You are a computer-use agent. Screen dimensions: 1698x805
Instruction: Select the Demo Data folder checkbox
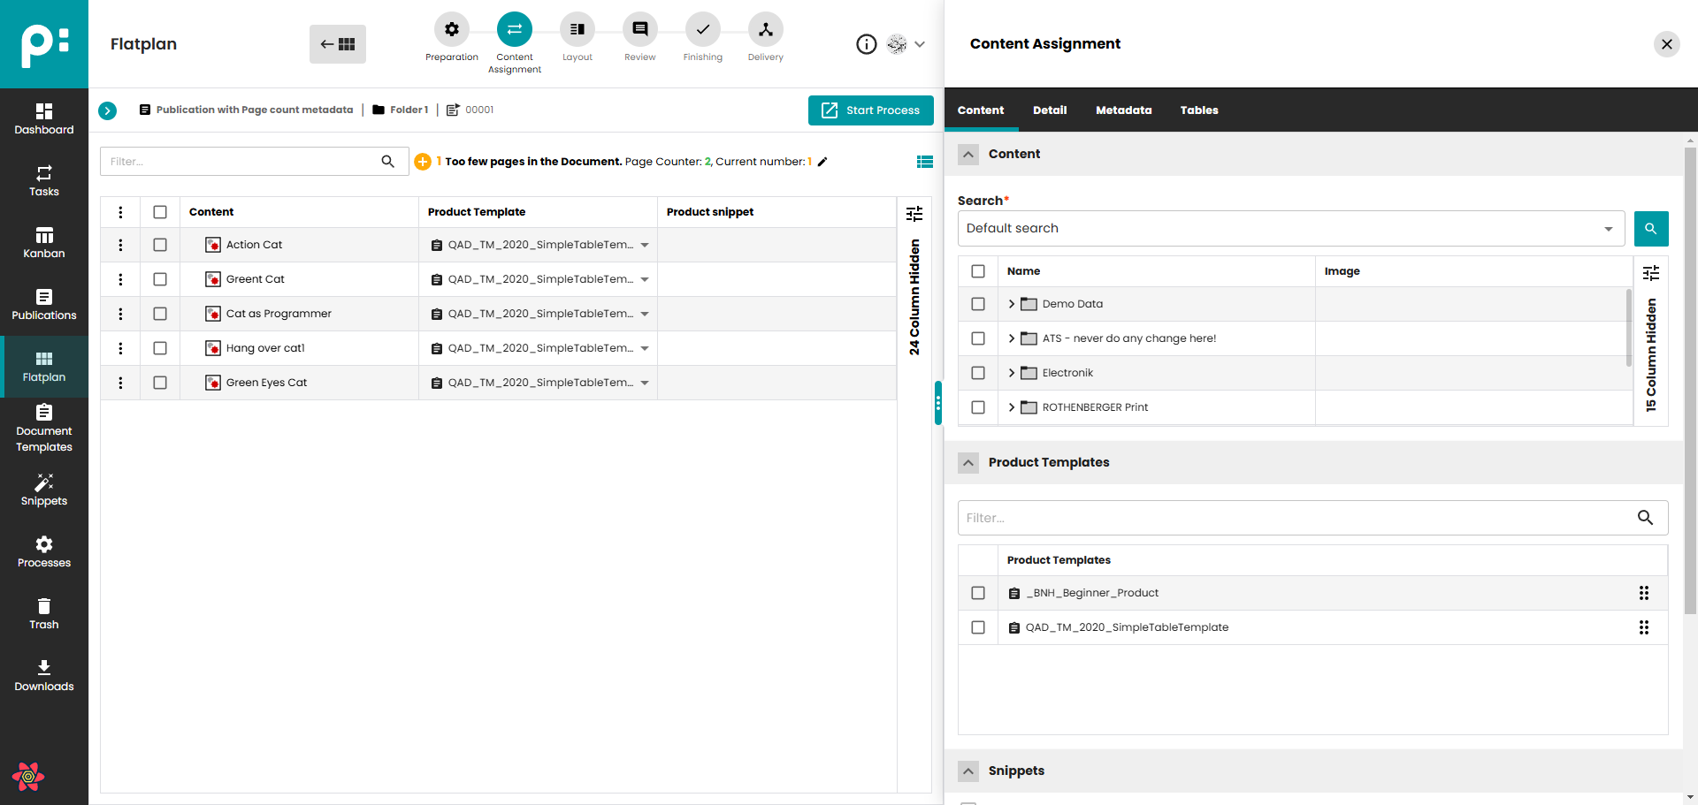point(977,304)
